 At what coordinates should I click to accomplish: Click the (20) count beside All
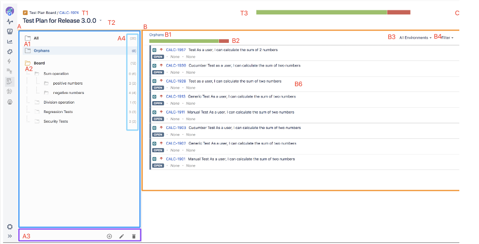click(x=133, y=38)
